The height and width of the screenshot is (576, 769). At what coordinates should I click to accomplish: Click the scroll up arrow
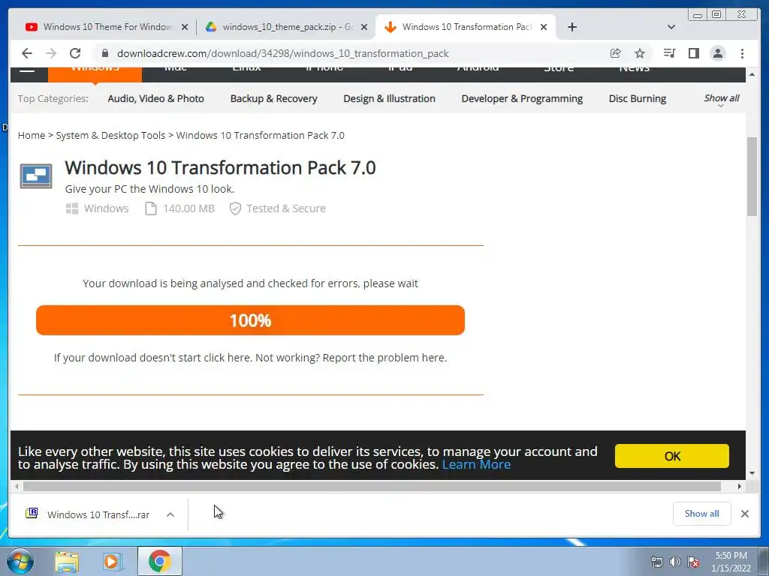tap(752, 74)
